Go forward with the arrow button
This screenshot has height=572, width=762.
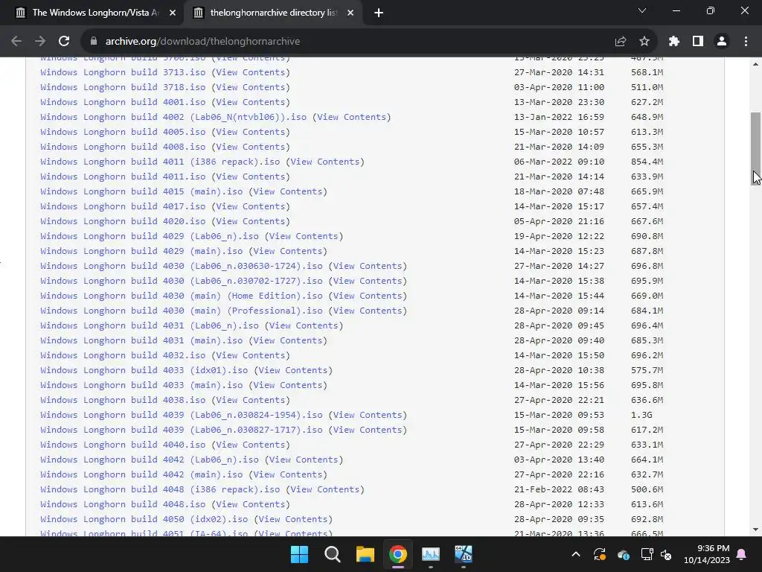click(40, 42)
